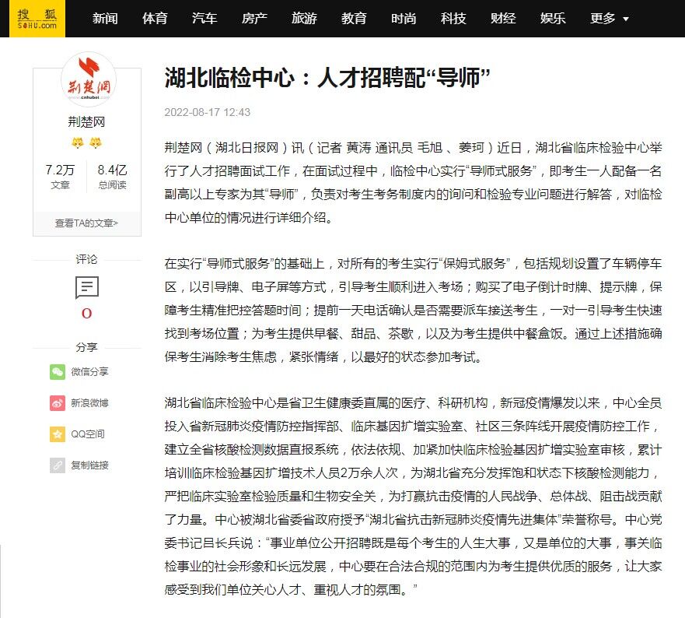Click the QQ空间 star icon
This screenshot has width=685, height=618.
pyautogui.click(x=58, y=434)
